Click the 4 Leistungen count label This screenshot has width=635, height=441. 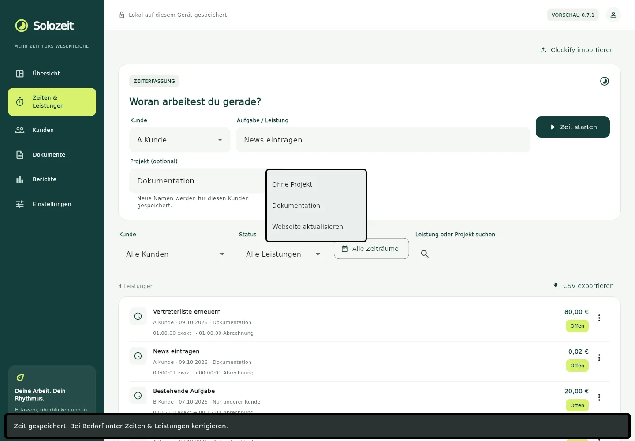pos(136,286)
